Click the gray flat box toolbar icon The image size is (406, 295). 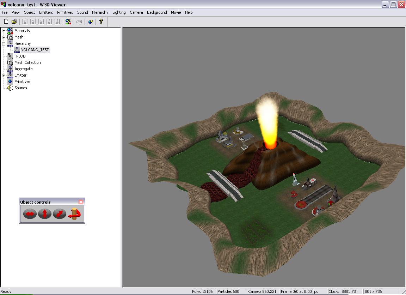click(x=79, y=22)
